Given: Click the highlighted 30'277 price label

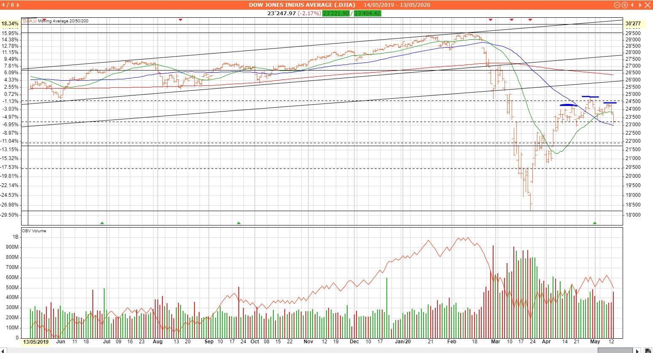Looking at the screenshot, I should (634, 24).
